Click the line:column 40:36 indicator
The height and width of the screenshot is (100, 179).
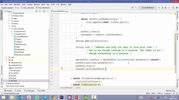coord(148,94)
